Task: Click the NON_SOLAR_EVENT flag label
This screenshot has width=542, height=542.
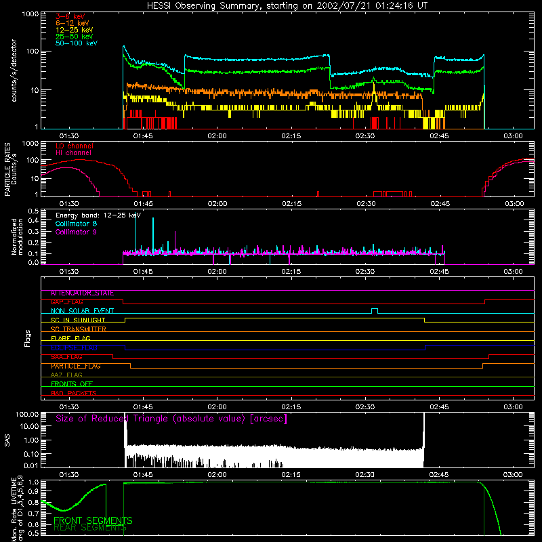Action: pos(82,311)
